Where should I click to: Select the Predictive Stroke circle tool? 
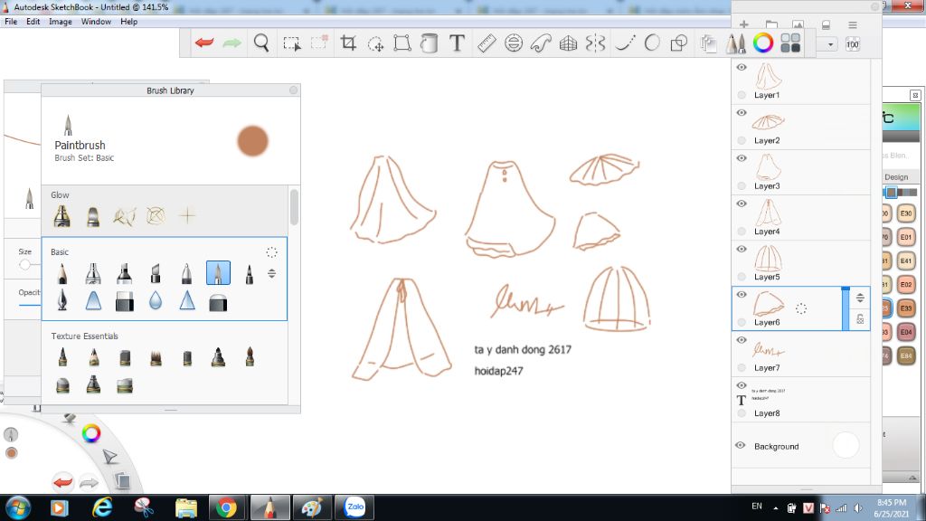tap(652, 43)
